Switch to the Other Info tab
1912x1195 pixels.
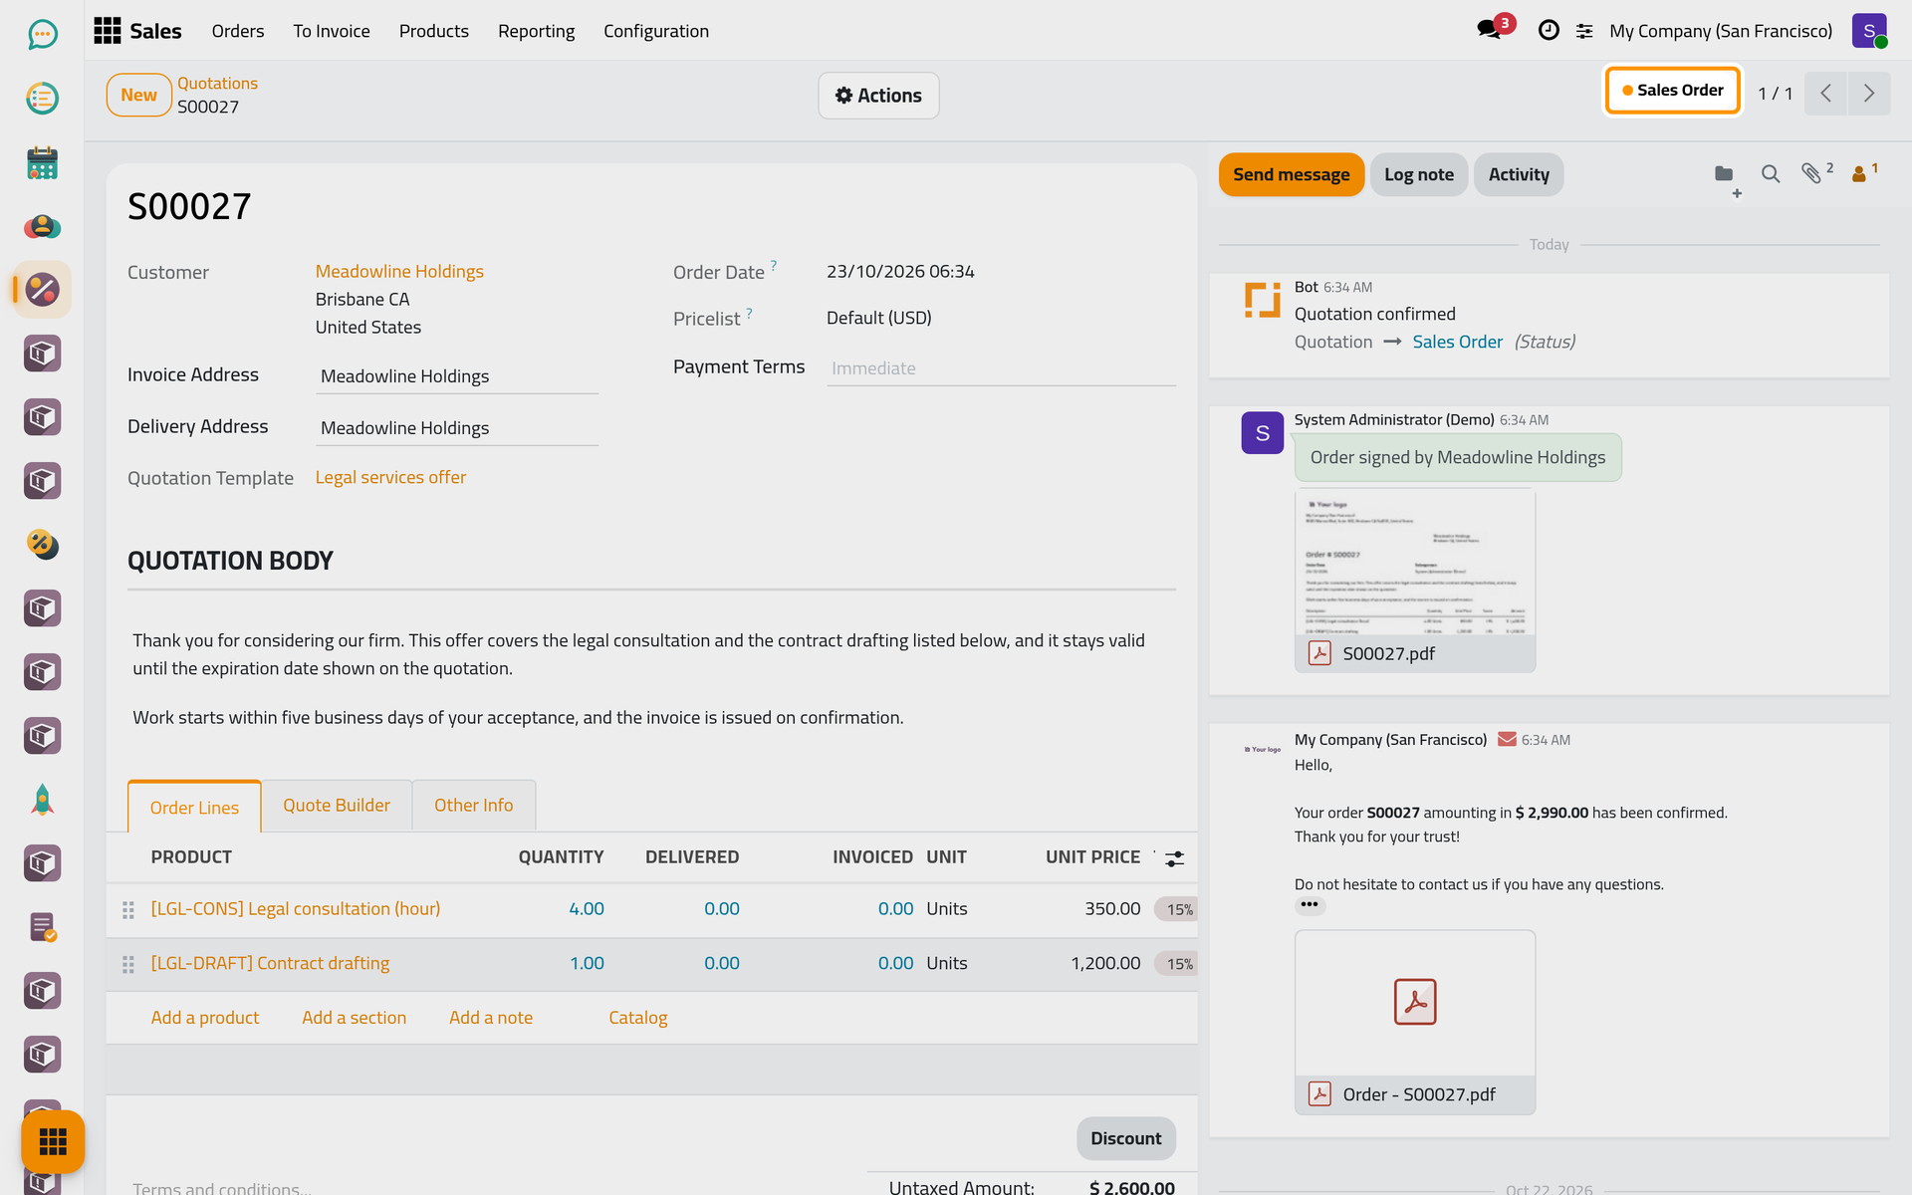tap(474, 806)
